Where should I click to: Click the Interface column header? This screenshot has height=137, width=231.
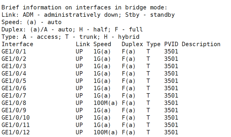click(17, 44)
